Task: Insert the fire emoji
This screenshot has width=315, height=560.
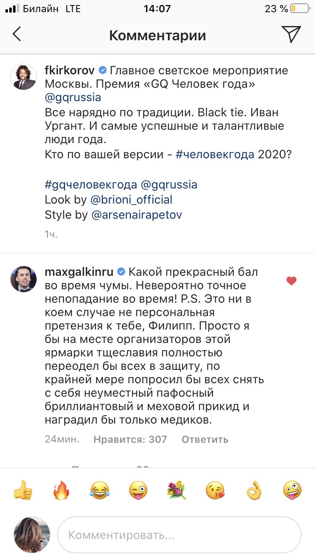Action: 61,490
